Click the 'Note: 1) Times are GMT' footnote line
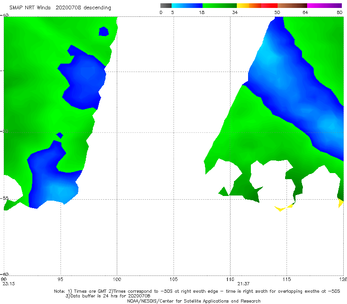This screenshot has height=304, width=347. (x=197, y=291)
